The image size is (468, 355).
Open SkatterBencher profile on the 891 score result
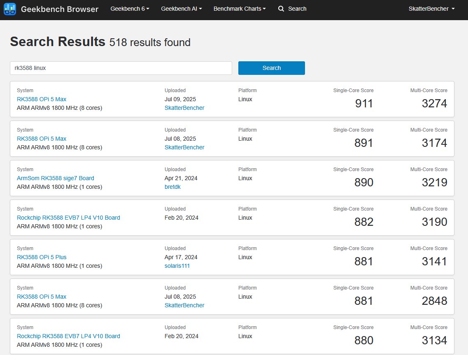pos(184,147)
